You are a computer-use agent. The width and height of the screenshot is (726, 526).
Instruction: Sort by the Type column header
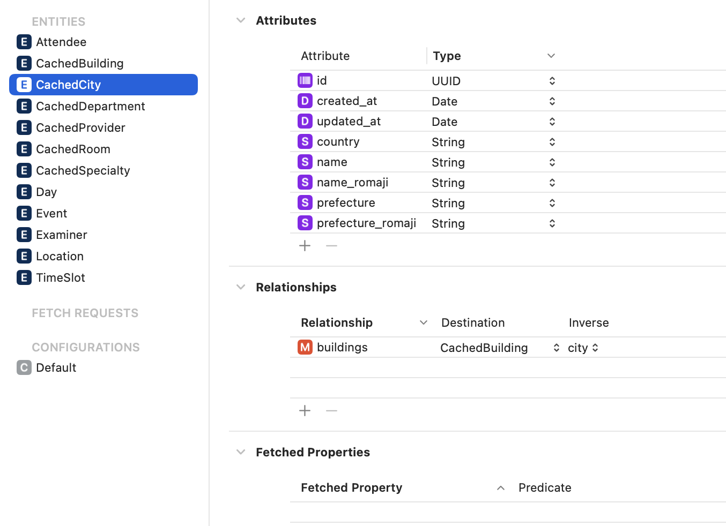[x=447, y=56]
